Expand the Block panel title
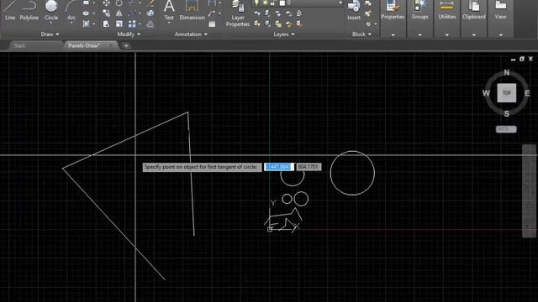This screenshot has width=538, height=302. pos(361,34)
